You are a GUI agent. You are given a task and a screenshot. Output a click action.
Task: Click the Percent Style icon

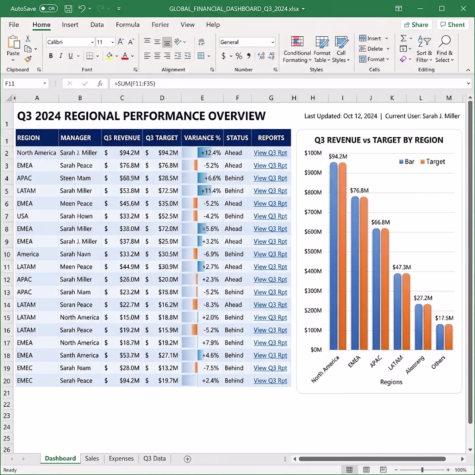(239, 56)
